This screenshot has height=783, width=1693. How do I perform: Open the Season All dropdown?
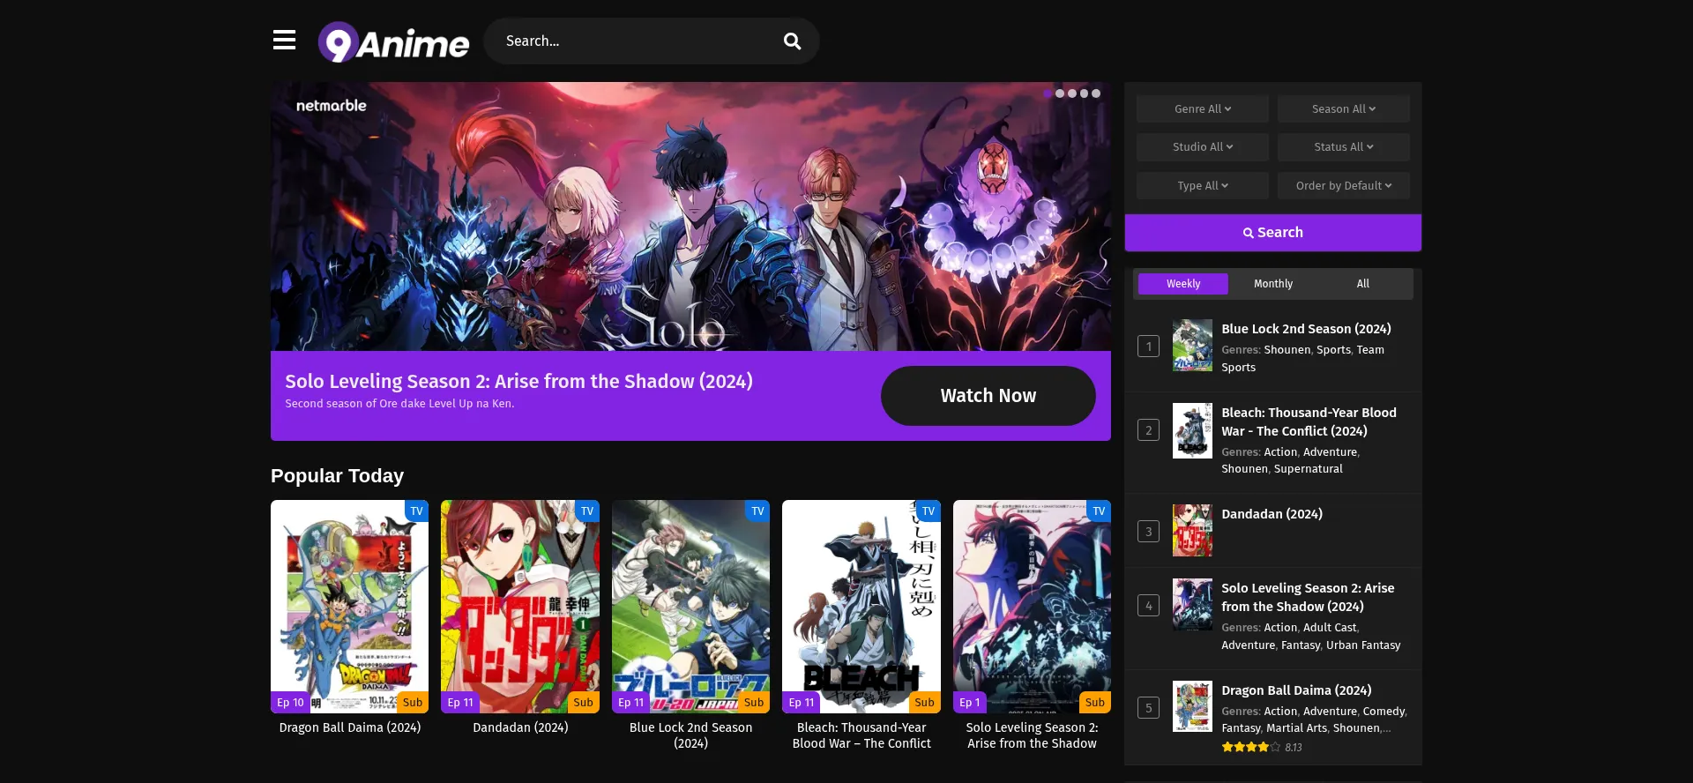click(1344, 109)
